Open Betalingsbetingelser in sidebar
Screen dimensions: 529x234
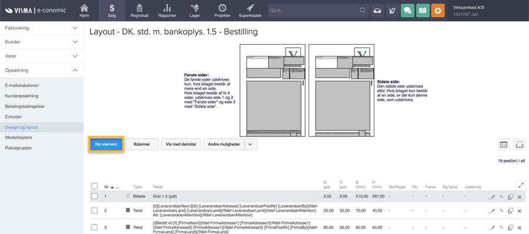25,106
